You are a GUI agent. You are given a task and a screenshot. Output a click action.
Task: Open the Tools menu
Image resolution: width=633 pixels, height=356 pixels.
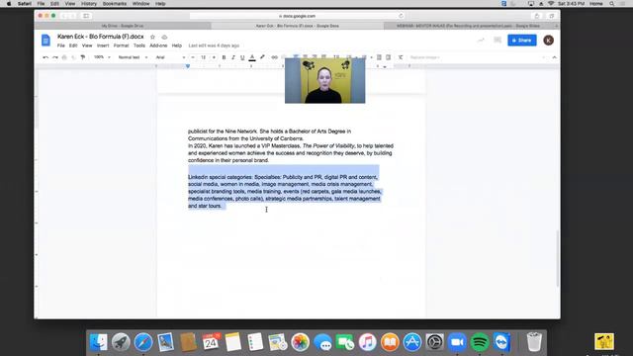tap(139, 45)
